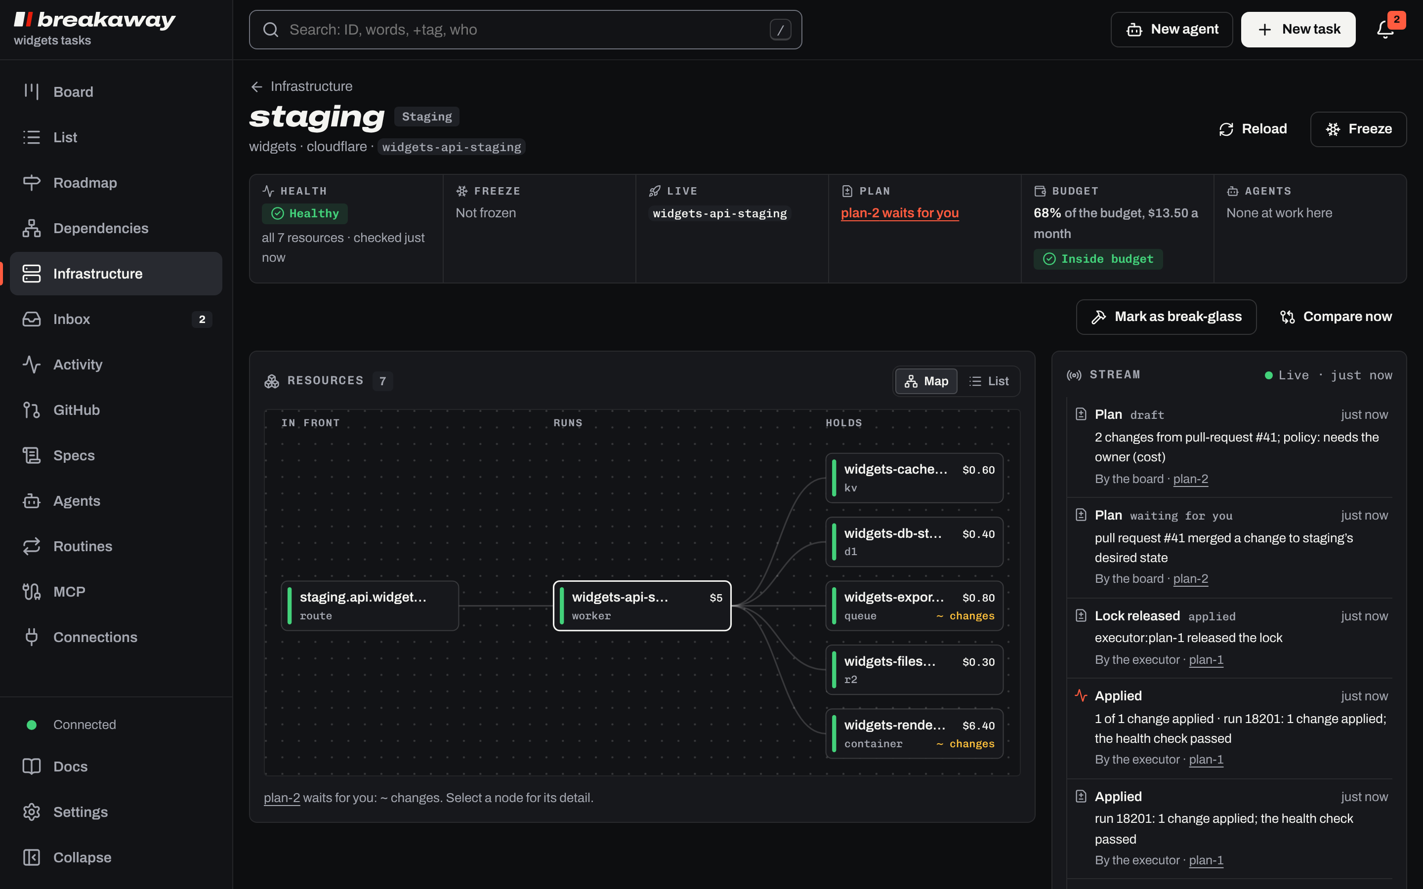Click the Healthy status badge
This screenshot has width=1423, height=889.
[304, 213]
